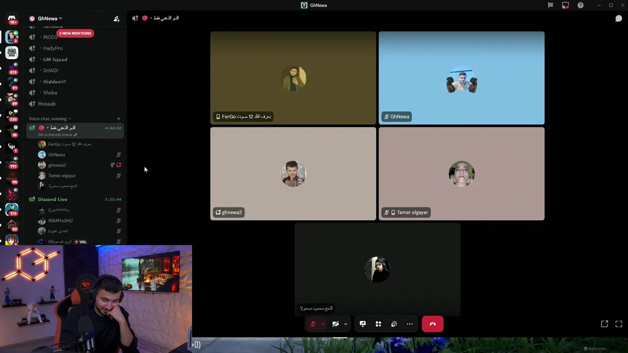Open Discord direct messages home icon

pos(12,19)
